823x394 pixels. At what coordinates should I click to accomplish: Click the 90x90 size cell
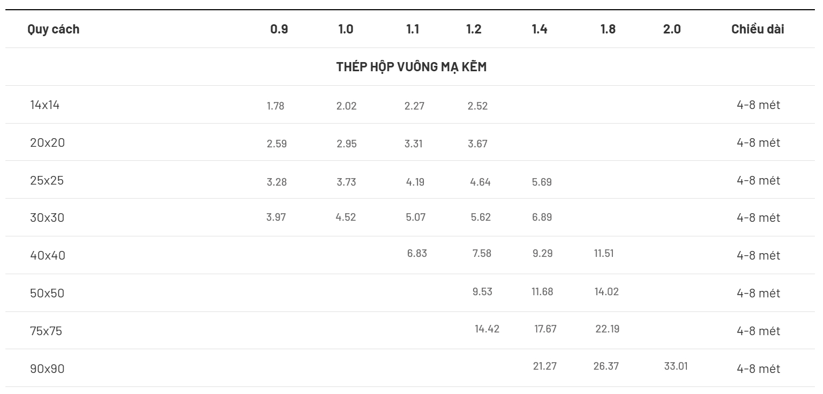[48, 369]
